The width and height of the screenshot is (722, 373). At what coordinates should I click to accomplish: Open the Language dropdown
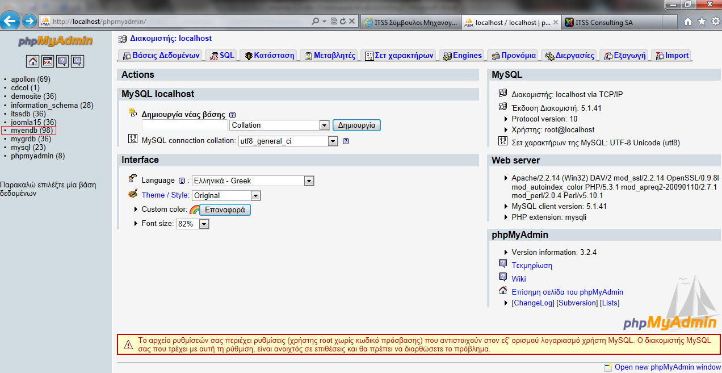pos(253,181)
